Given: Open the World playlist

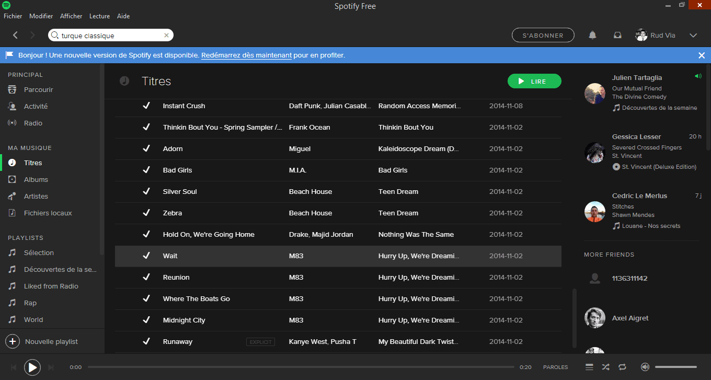Looking at the screenshot, I should 33,319.
